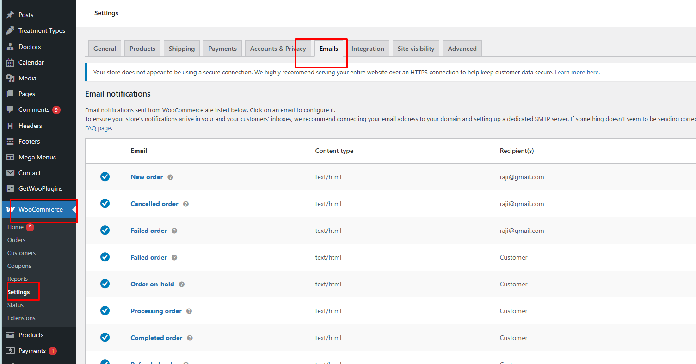Go to WooCommerce Home submenu
Viewport: 696px width, 364px height.
15,227
